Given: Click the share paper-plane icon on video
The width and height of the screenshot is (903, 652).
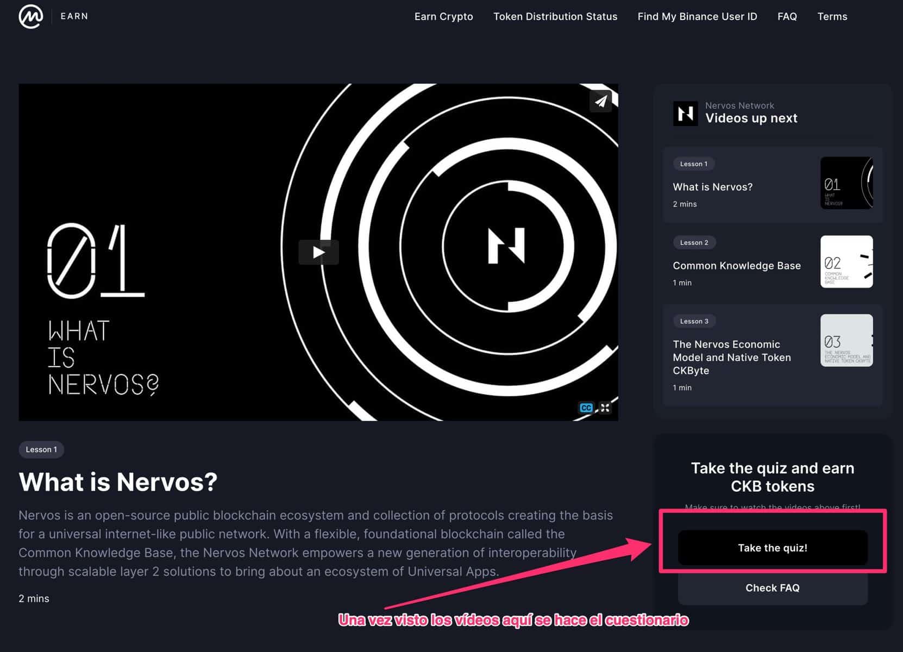Looking at the screenshot, I should (x=601, y=101).
